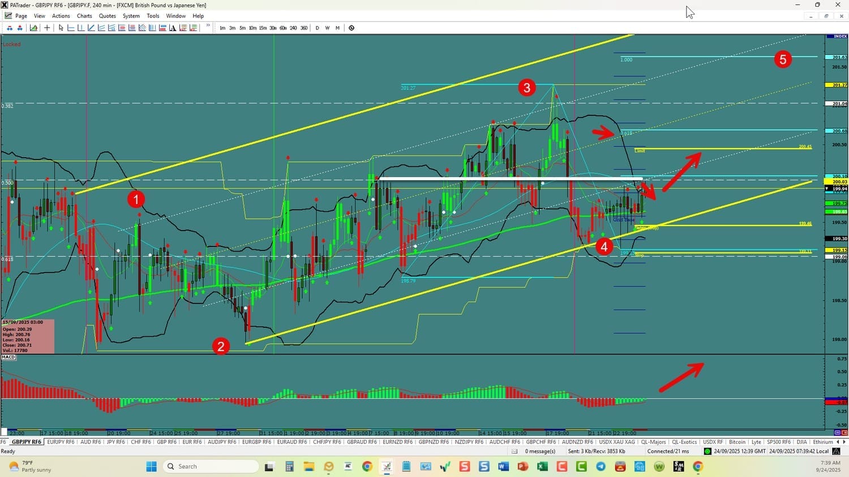The image size is (849, 477).
Task: Click the "0 message(s)" status text
Action: (x=541, y=451)
